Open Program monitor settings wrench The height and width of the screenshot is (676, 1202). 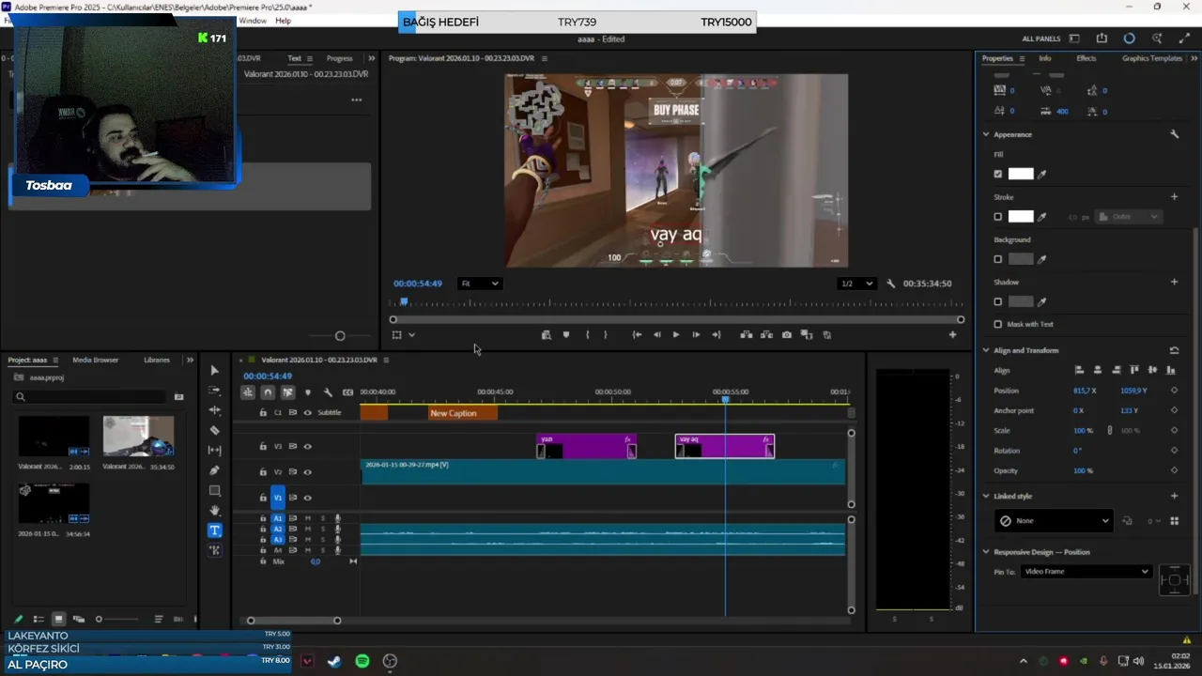tap(890, 284)
